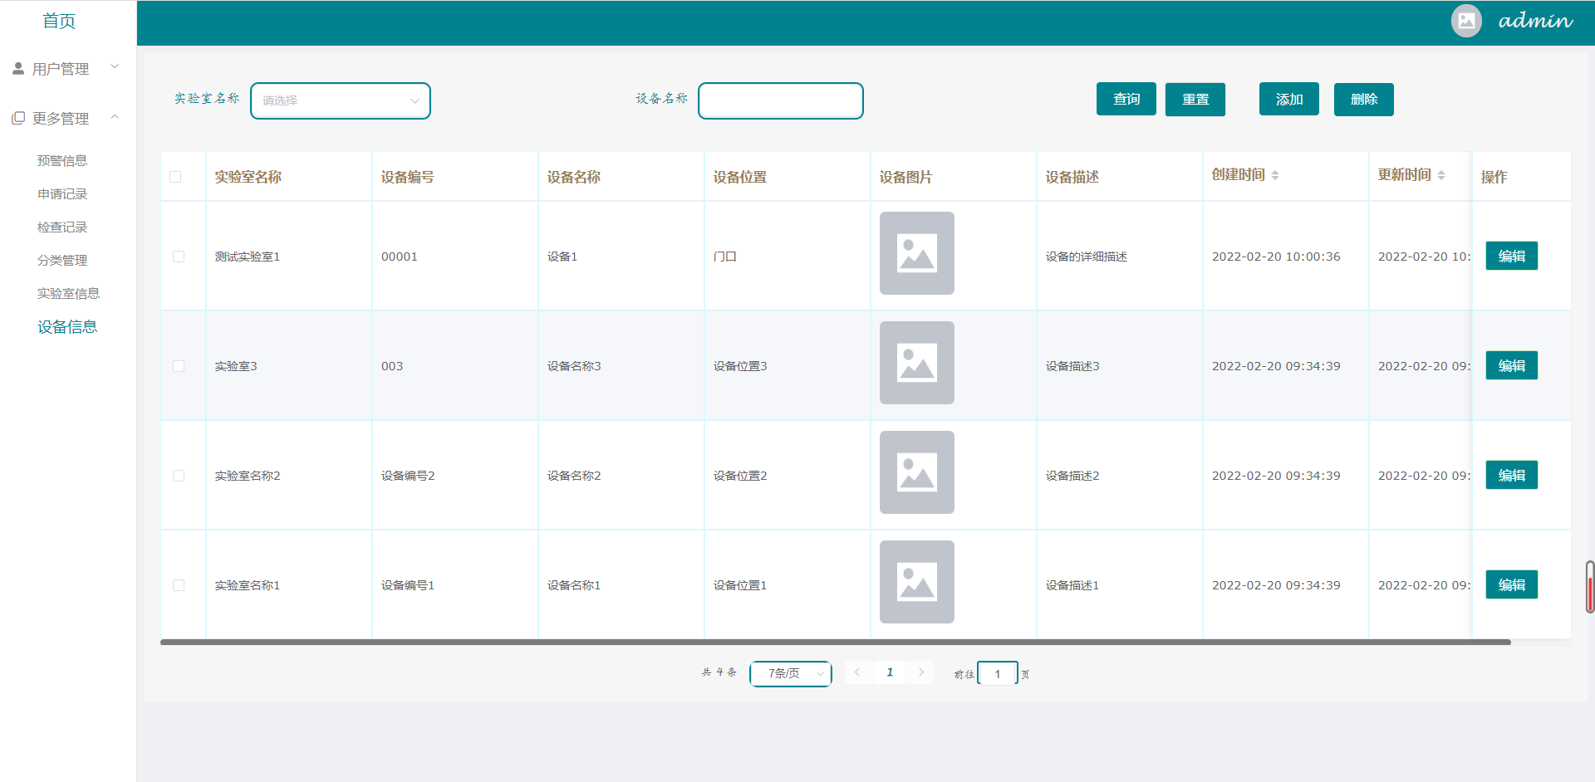
Task: Click 编辑 on the 测试实验室1 row
Action: (x=1511, y=256)
